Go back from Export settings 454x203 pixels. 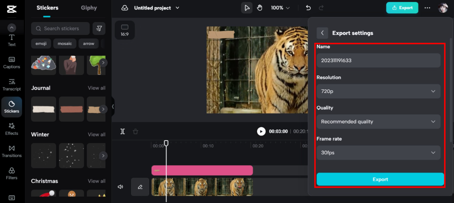(x=322, y=33)
